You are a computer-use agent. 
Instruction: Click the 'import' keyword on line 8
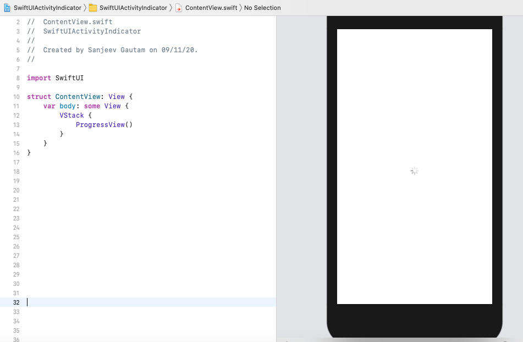(39, 78)
